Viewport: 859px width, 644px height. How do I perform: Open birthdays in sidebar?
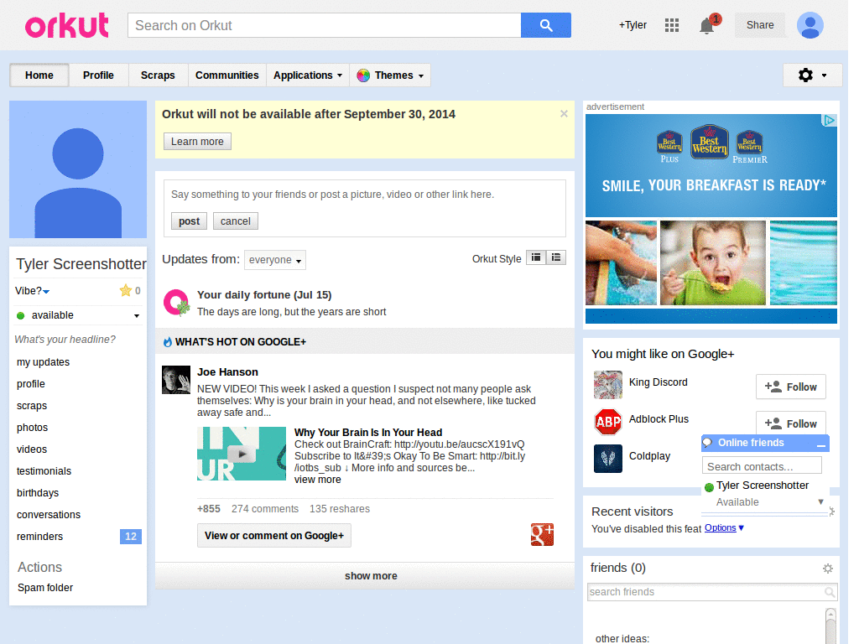38,493
